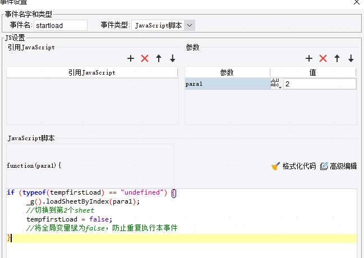Click the 格式化代码 label
Viewport: 364px width, 258px height.
tap(299, 166)
